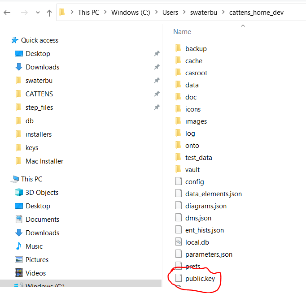The image size is (306, 293).
Task: Open step_files folder in Quick access
Action: 39,108
